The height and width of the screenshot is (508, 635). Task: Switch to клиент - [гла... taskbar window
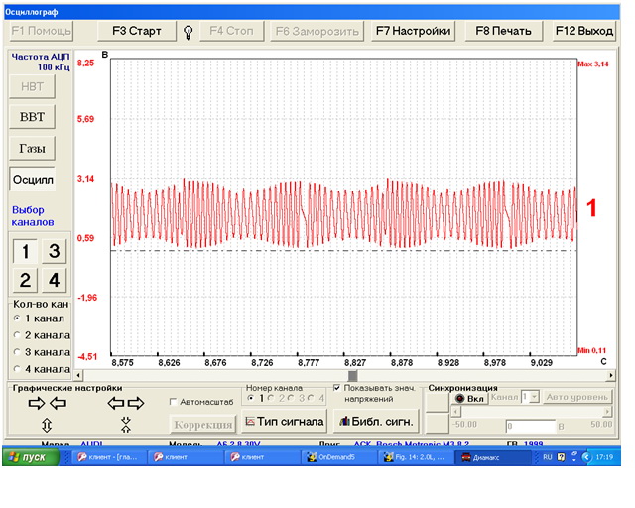(108, 457)
